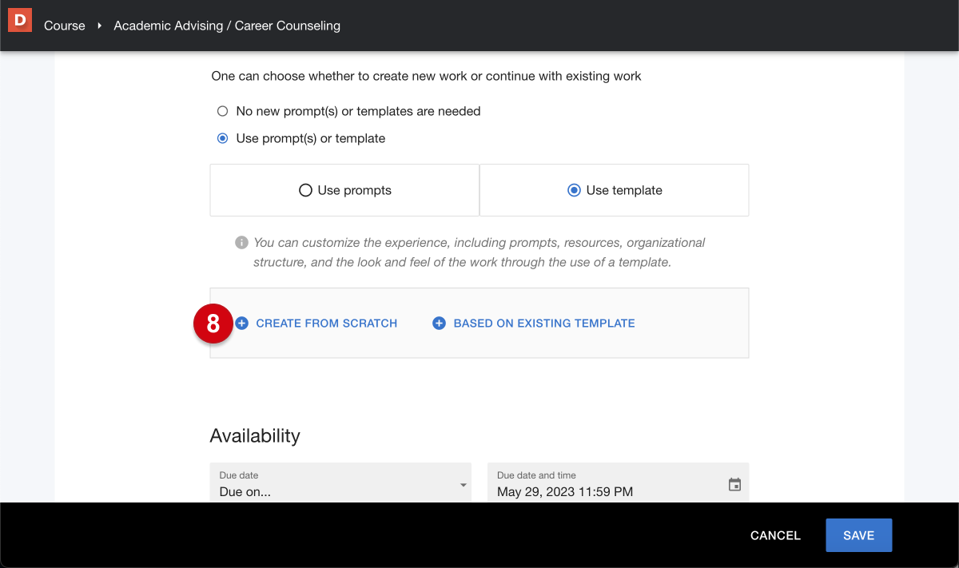
Task: Click plus icon for Based On Existing Template
Action: tap(439, 324)
